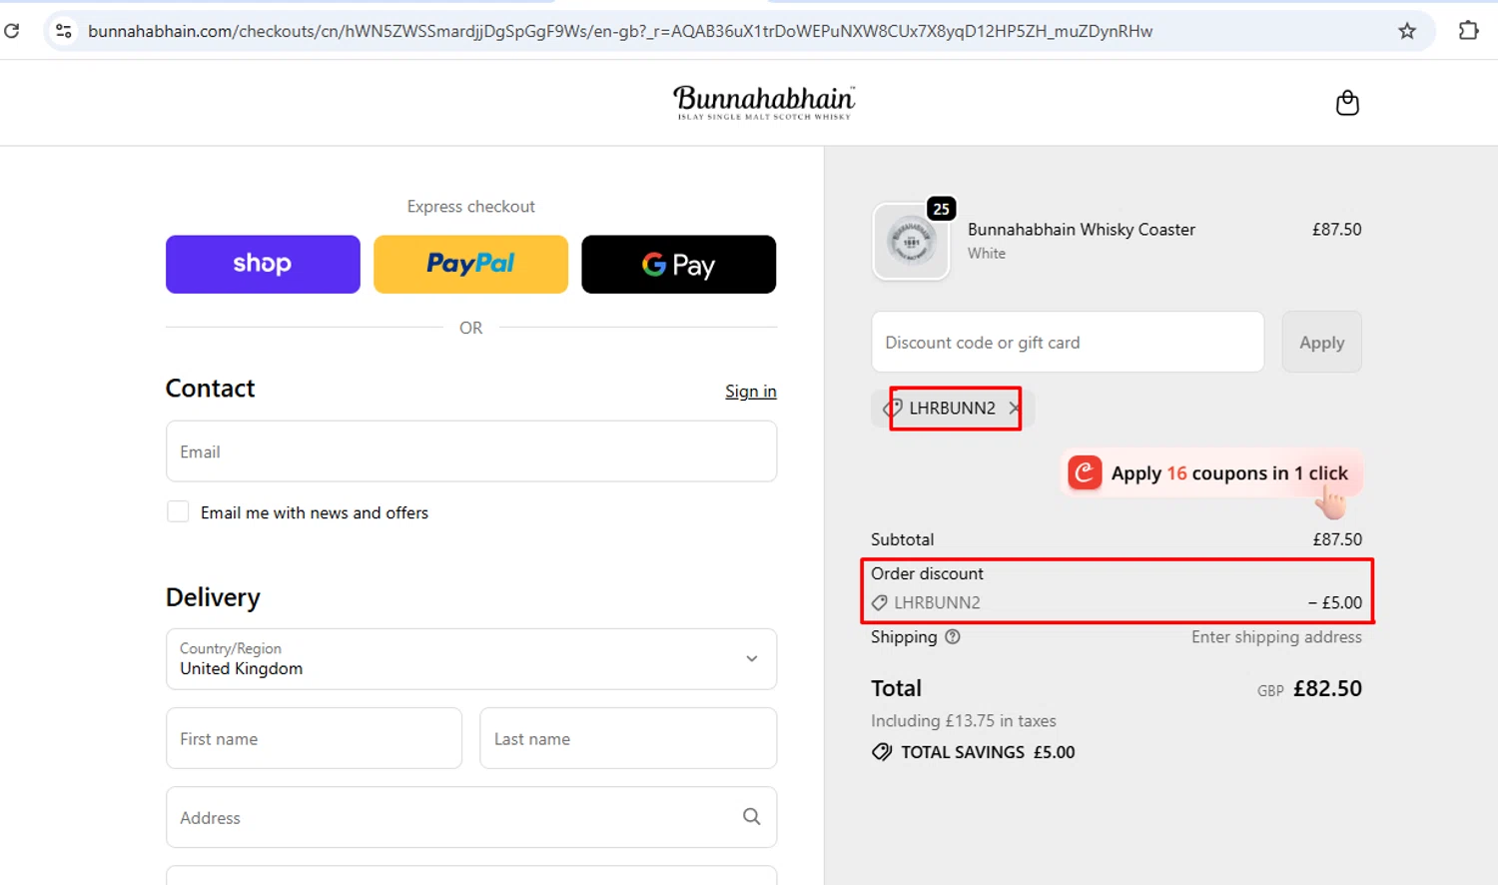Click the Bunnahabhain Whisky Coaster product thumbnail
Image resolution: width=1498 pixels, height=885 pixels.
[911, 242]
